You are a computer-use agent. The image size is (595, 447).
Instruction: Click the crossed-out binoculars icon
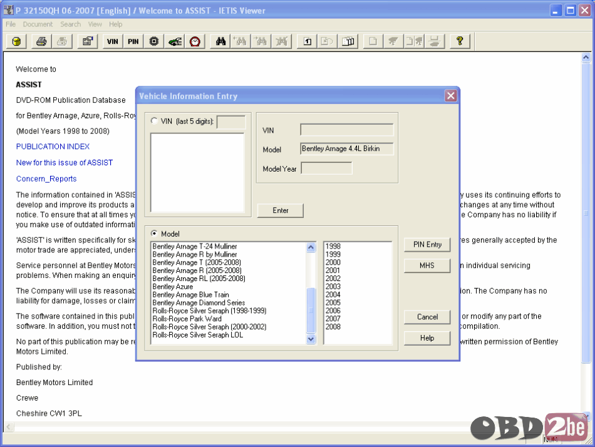tap(282, 41)
